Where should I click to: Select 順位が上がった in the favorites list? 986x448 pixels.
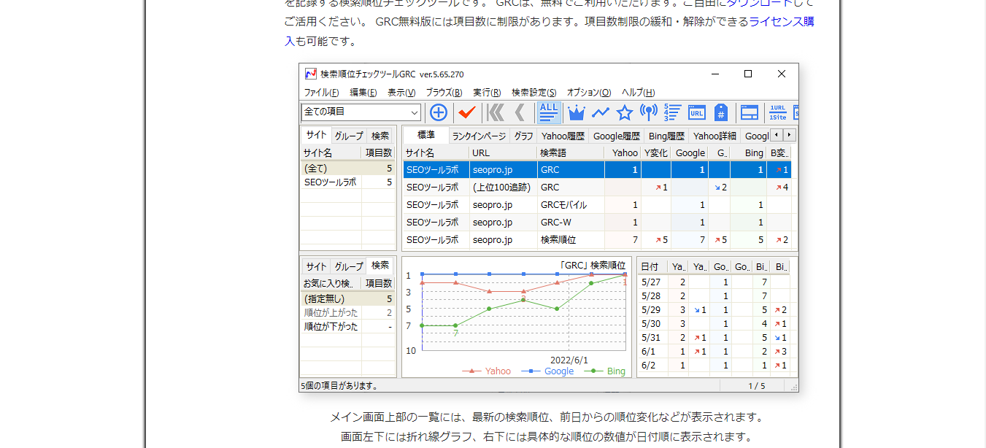(x=331, y=312)
